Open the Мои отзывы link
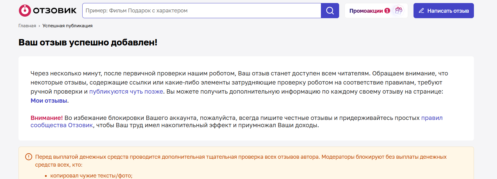 pos(49,101)
